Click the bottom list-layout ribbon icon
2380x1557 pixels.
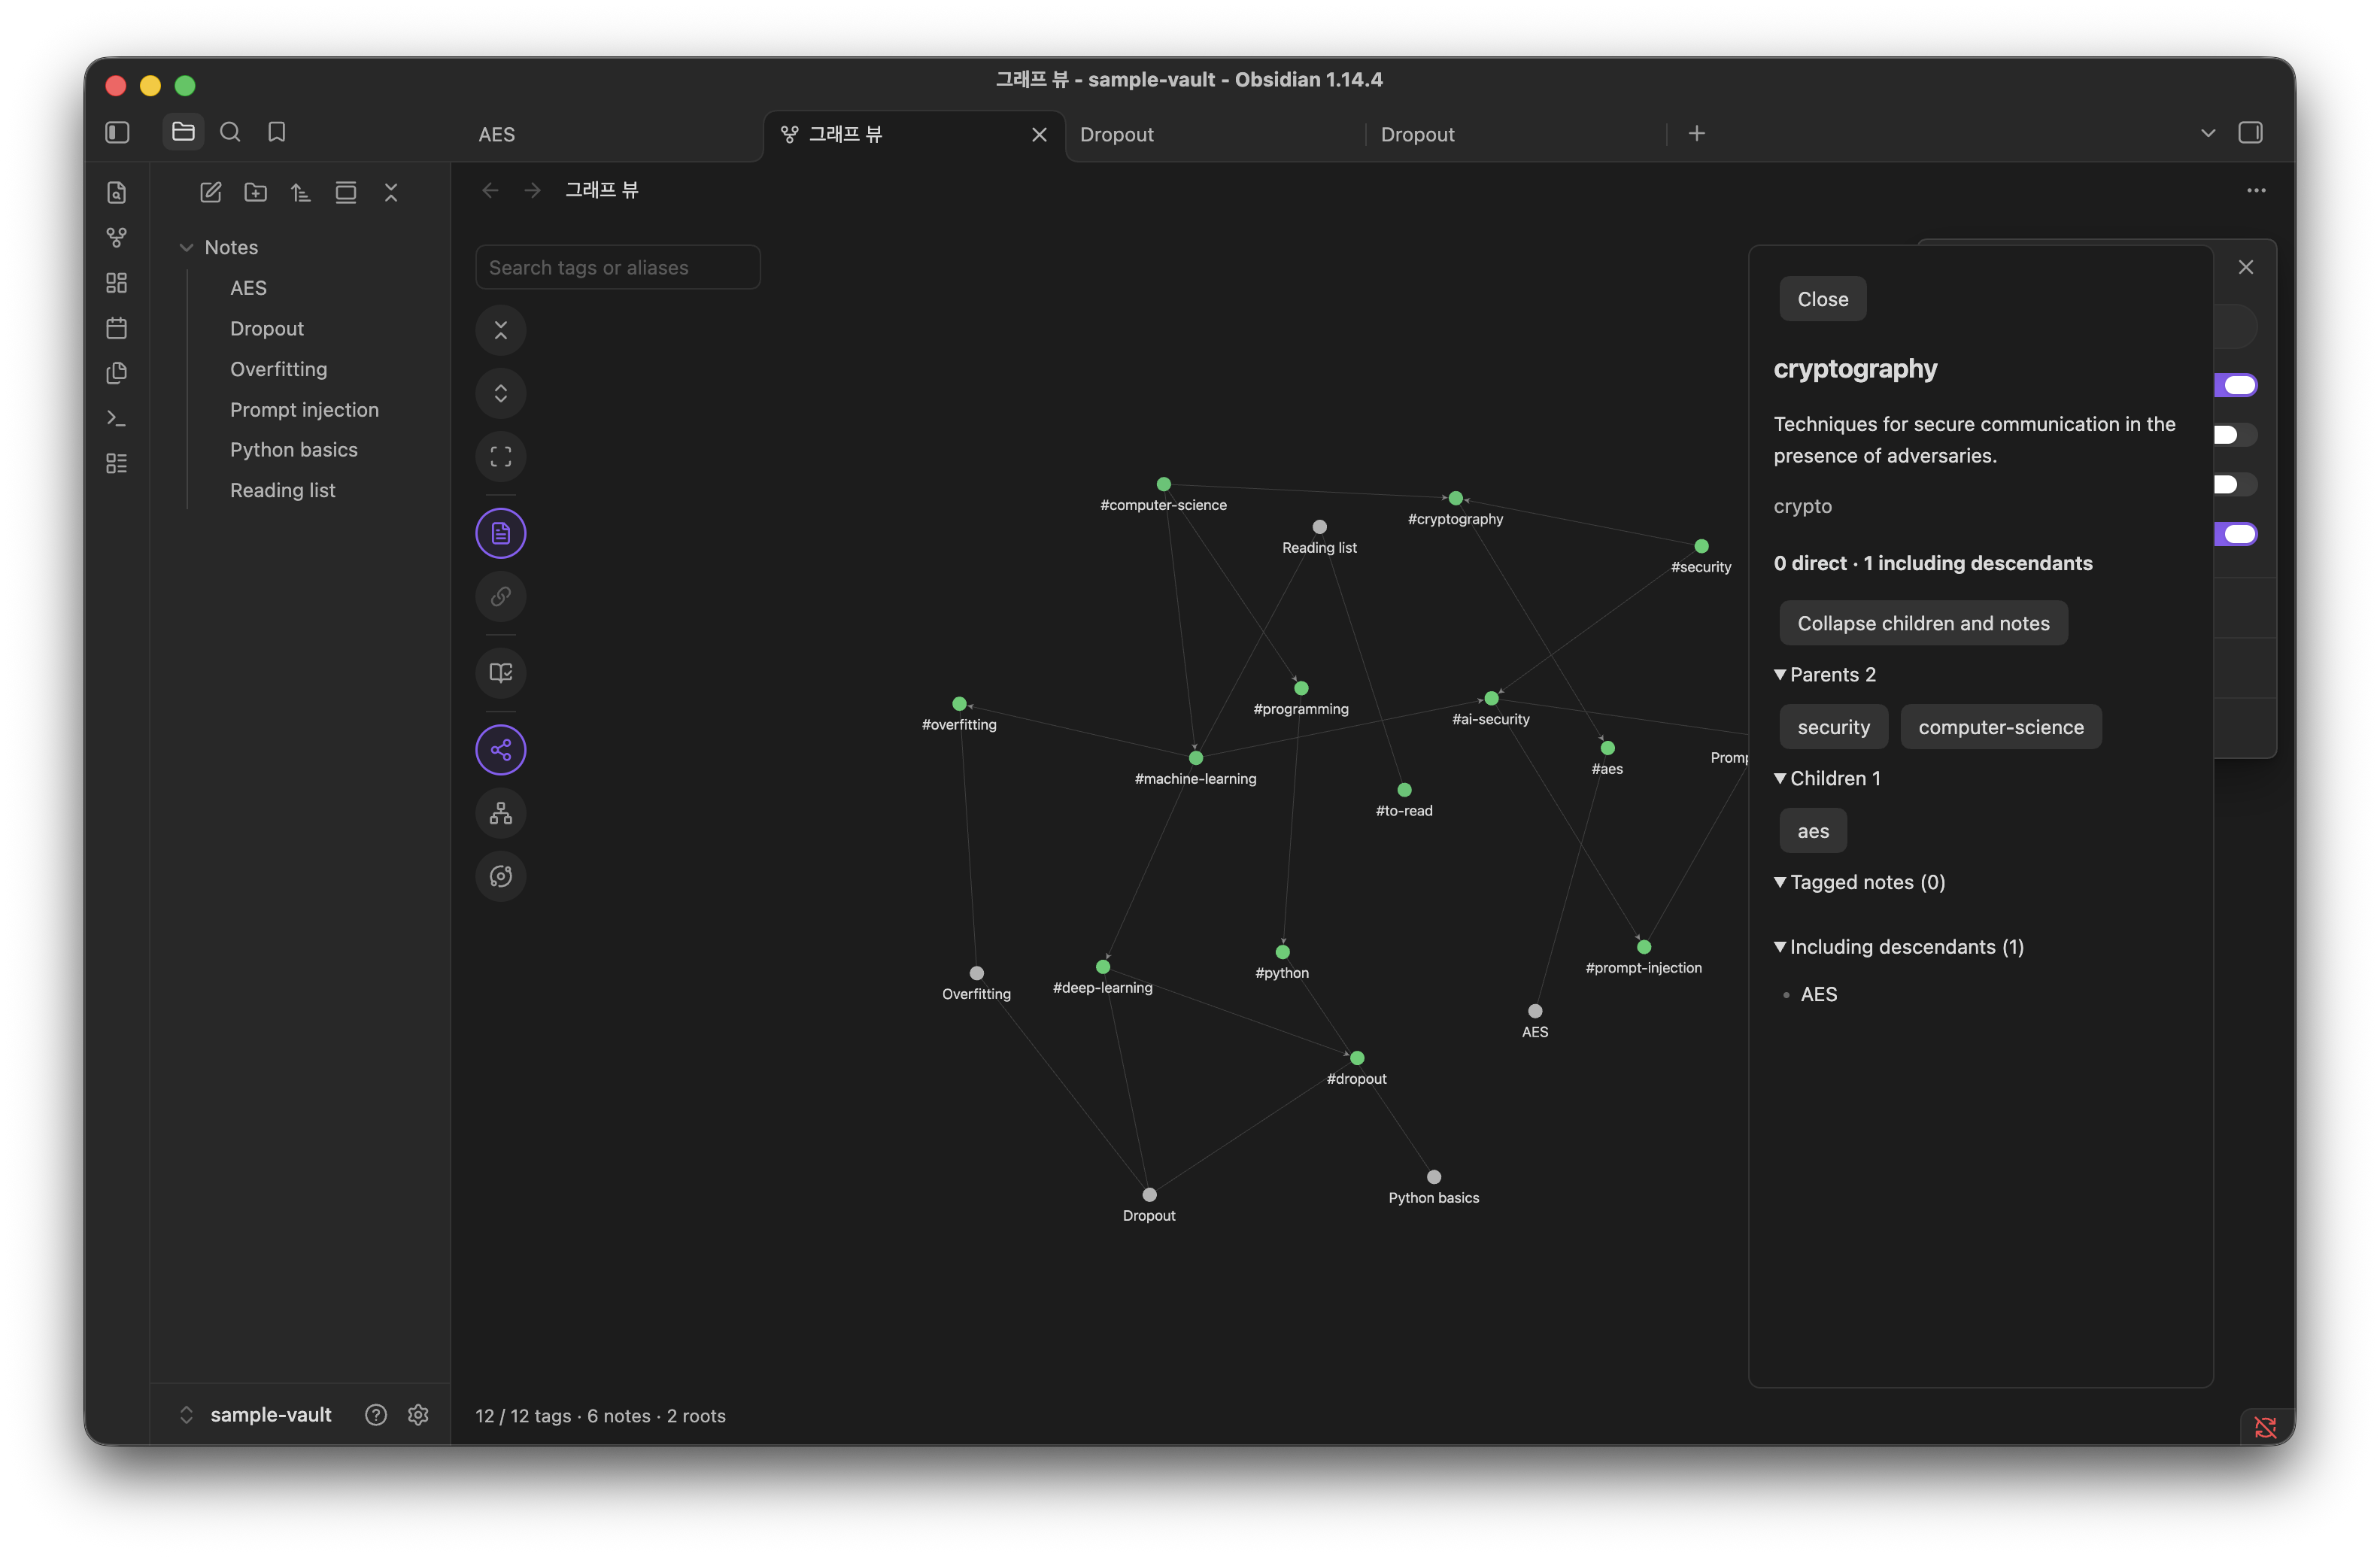click(x=117, y=463)
